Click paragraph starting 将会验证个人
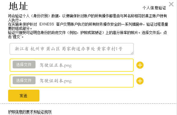Viewport: 177px width, 115px height. coord(87,18)
